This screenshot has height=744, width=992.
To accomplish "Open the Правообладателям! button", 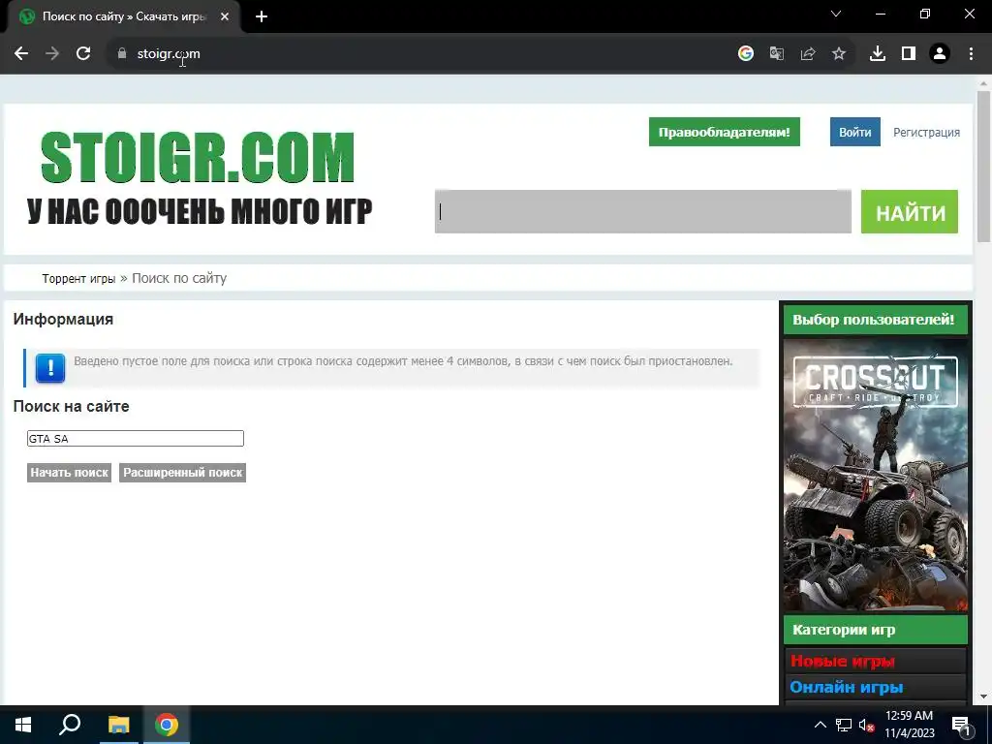I will point(725,132).
